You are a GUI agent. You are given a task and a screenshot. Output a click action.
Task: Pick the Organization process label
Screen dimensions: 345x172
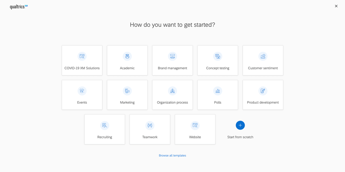tap(172, 102)
